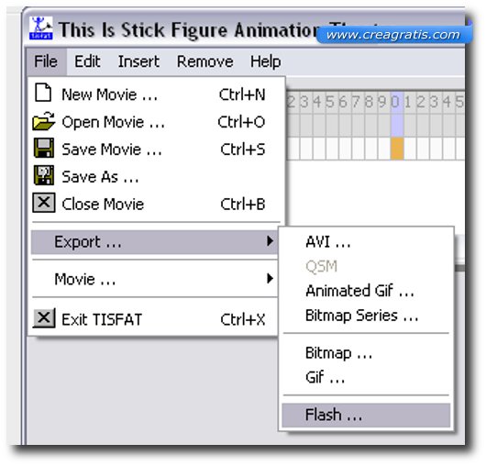Click the Save As floppy icon
This screenshot has width=486, height=466.
click(43, 175)
